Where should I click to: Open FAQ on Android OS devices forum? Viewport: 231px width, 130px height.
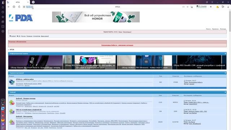point(29,110)
